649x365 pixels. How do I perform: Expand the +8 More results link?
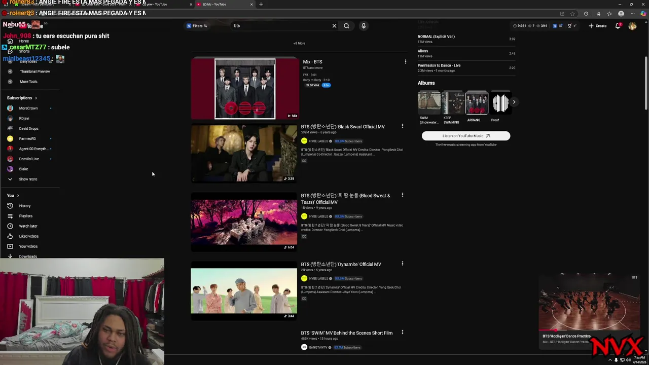[x=299, y=44]
